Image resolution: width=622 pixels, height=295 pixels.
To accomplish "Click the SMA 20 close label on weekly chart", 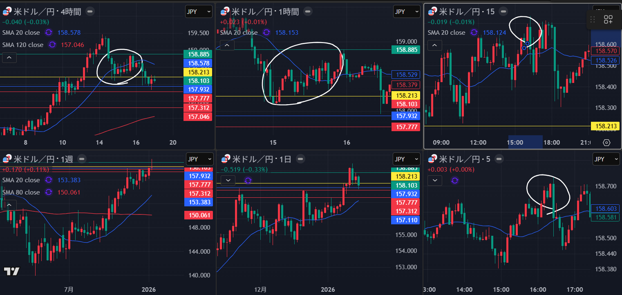I will click(21, 180).
